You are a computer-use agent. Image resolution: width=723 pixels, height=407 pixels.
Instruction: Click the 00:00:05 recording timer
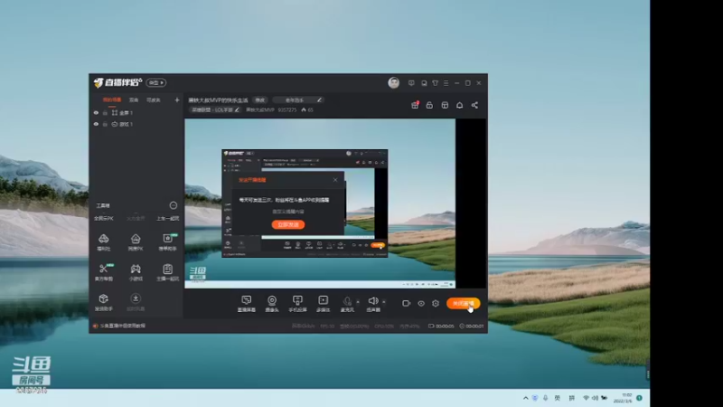click(x=441, y=326)
